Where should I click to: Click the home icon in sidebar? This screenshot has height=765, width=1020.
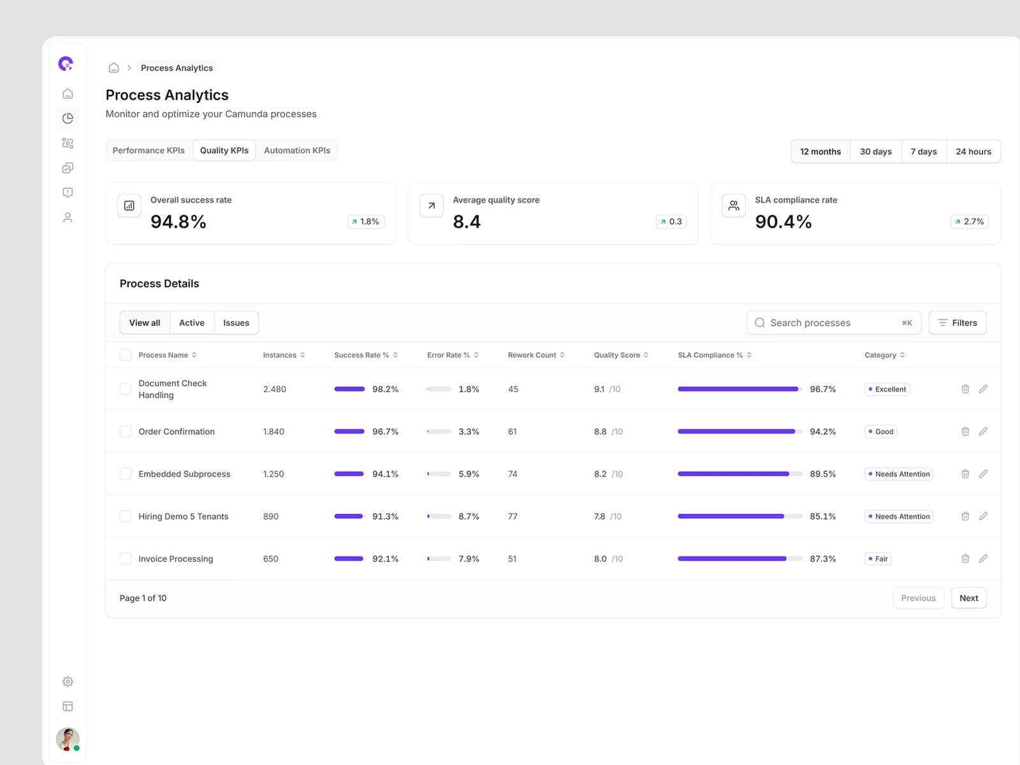click(68, 94)
